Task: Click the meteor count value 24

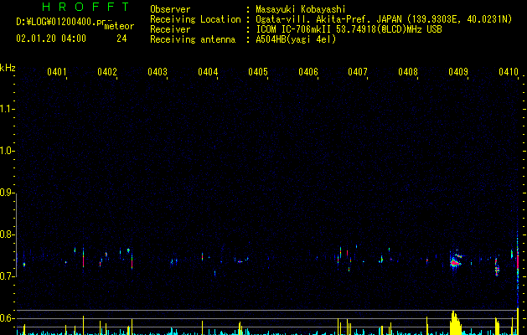Action: 121,39
